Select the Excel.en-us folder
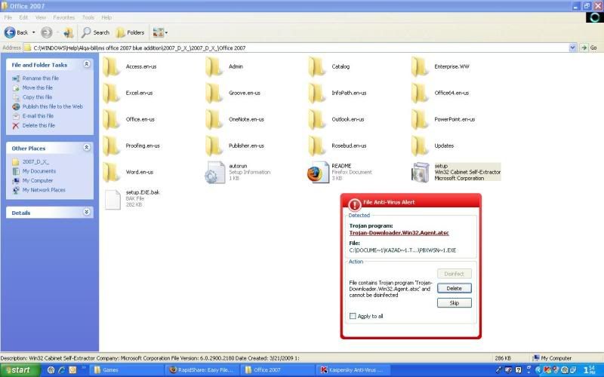The width and height of the screenshot is (604, 377). coord(128,93)
